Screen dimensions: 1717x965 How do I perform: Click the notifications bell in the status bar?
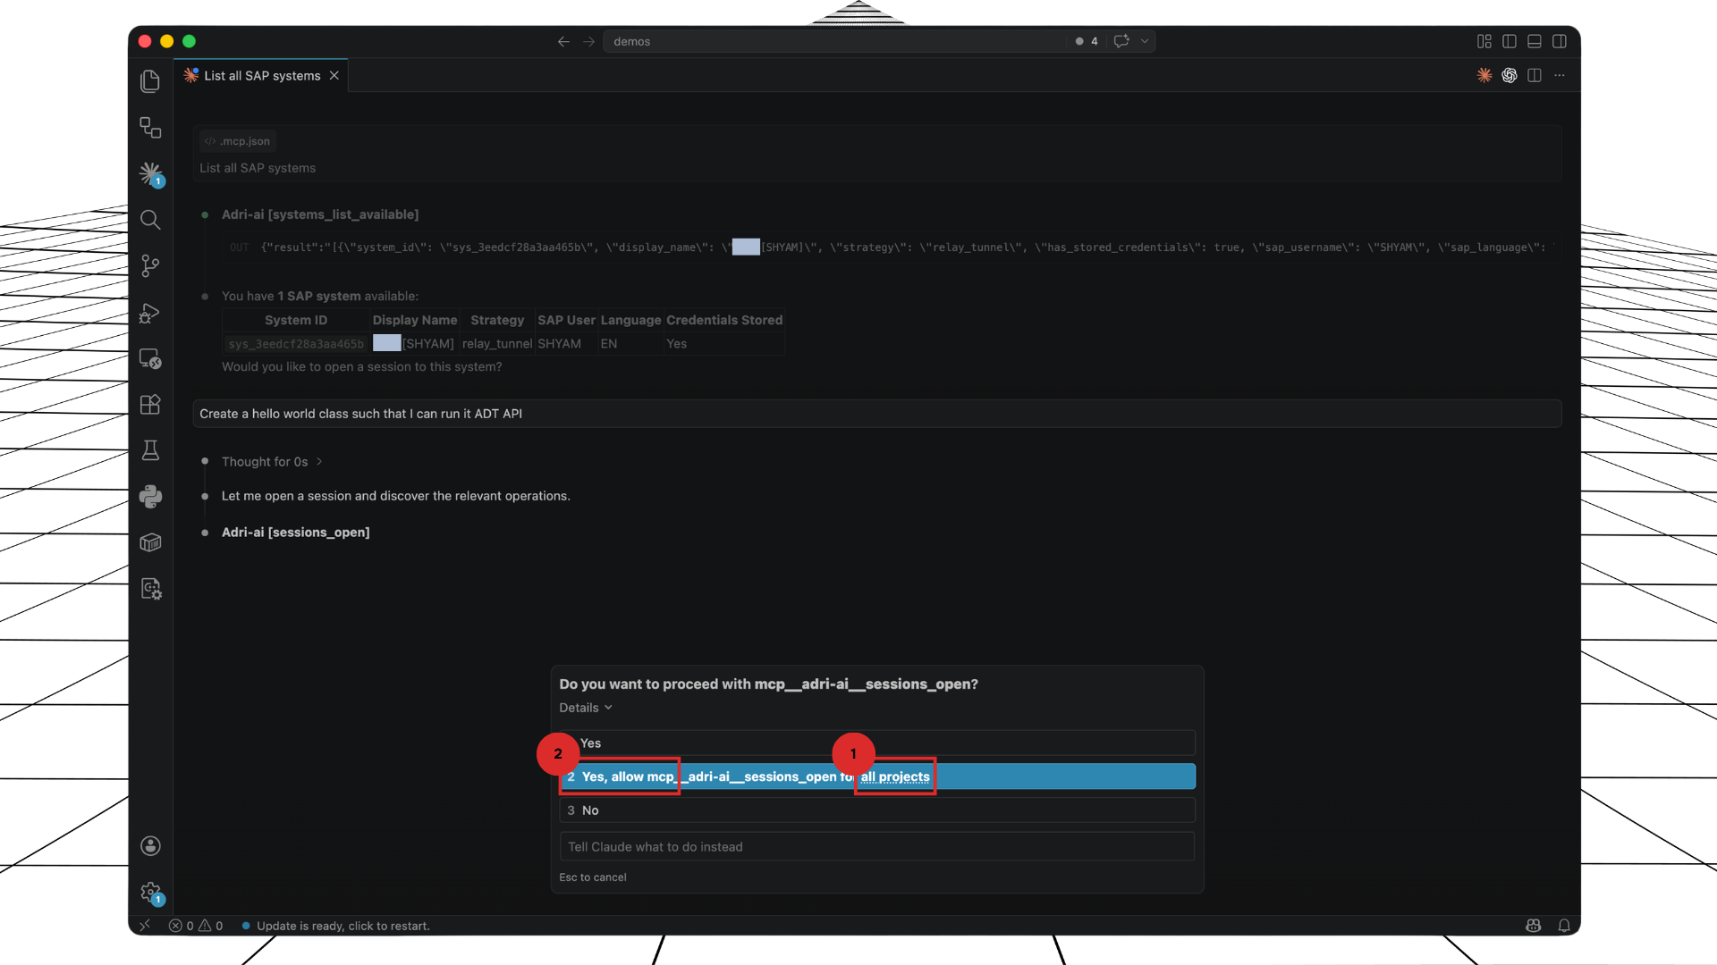(x=1565, y=926)
